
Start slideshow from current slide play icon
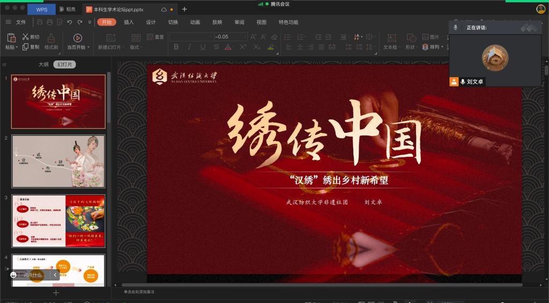(x=77, y=37)
